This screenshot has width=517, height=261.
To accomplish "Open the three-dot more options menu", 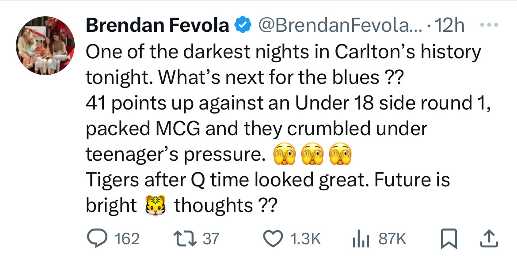I will [x=489, y=25].
